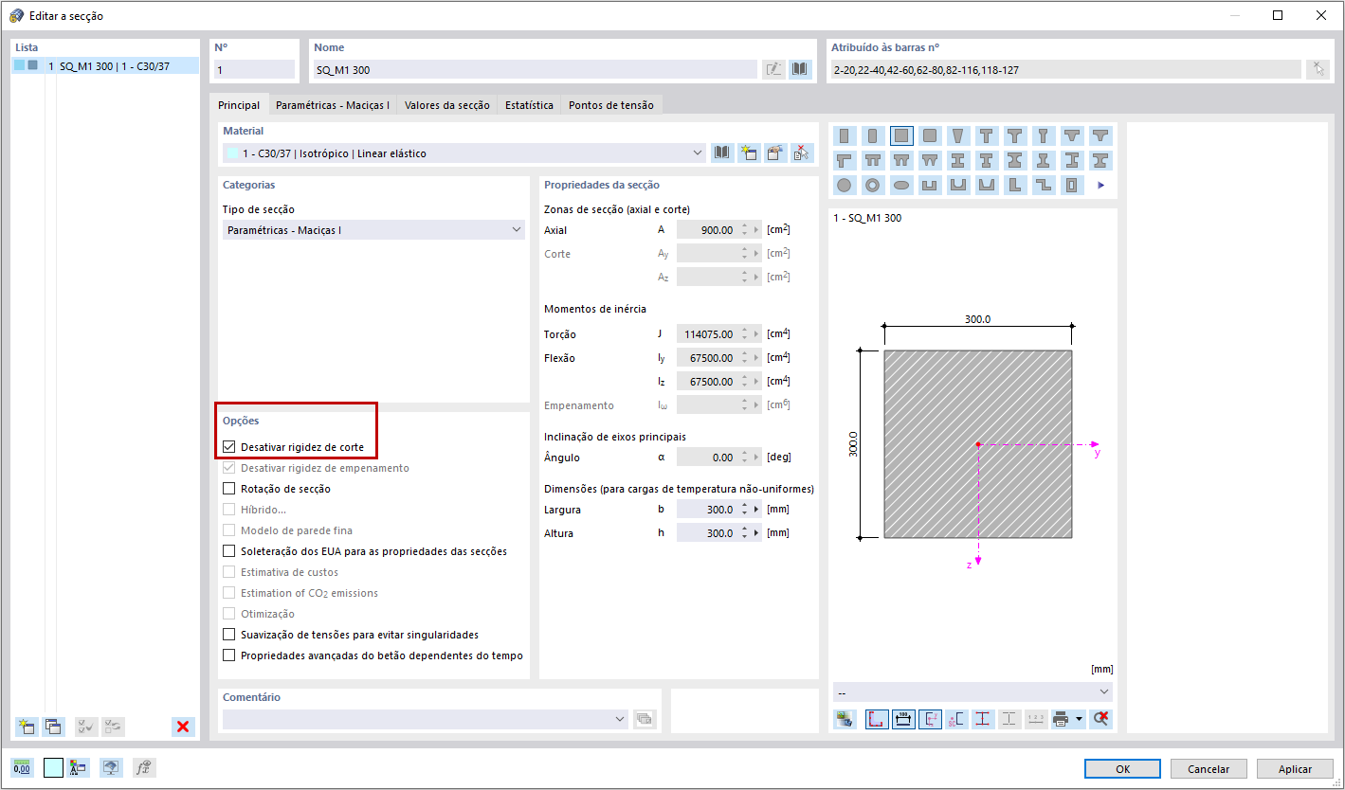The width and height of the screenshot is (1345, 790).
Task: Expand the Axial area A arrow menu
Action: 756,230
